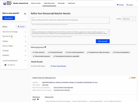Open the Downloads tab
The height and width of the screenshot is (102, 138).
(x=61, y=3)
